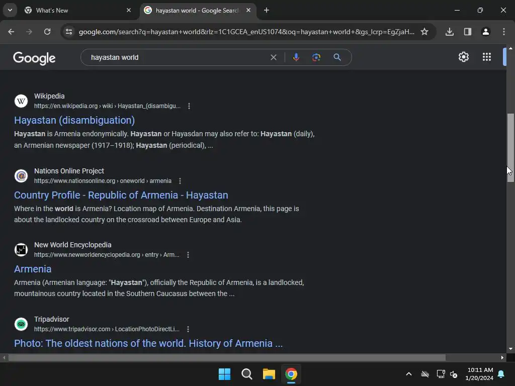This screenshot has width=515, height=386.
Task: Open Google quick settings gear
Action: point(463,57)
